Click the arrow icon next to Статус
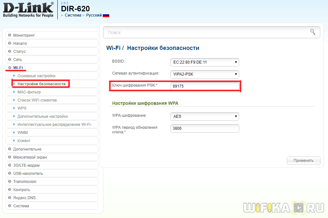This screenshot has height=218, width=328. point(10,52)
